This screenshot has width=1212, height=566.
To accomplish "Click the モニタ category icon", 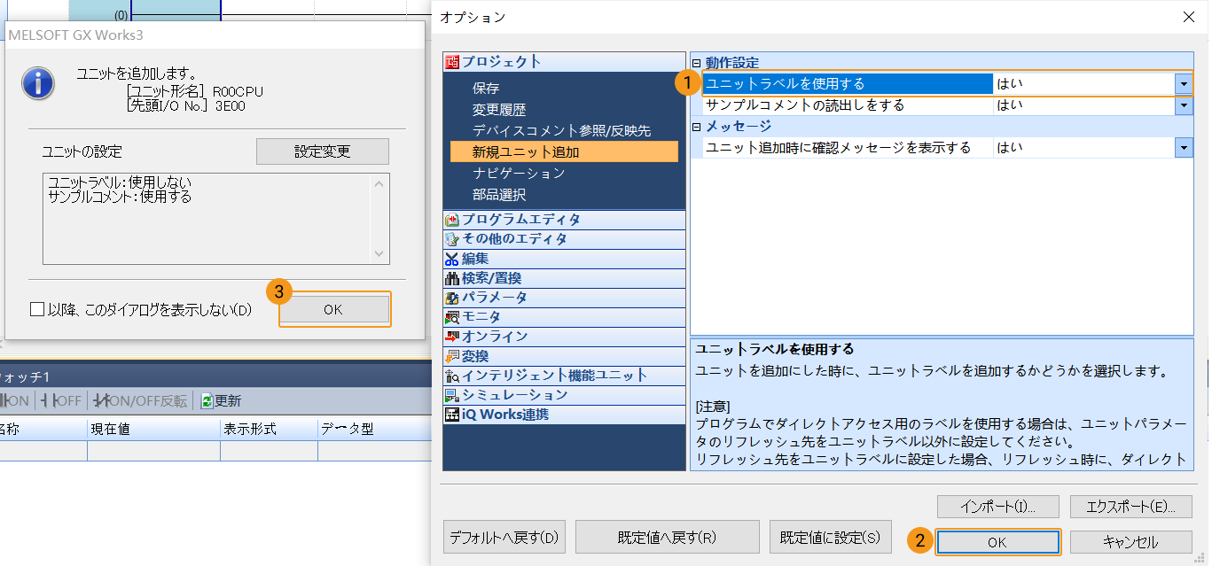I will 452,317.
